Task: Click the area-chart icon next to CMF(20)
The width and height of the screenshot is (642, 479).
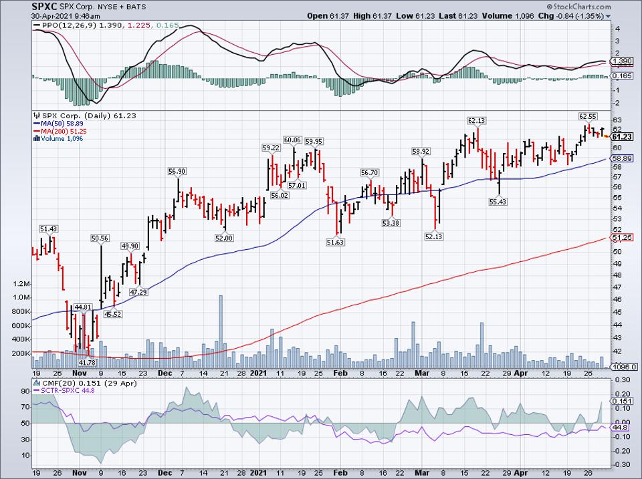Action: coord(37,382)
